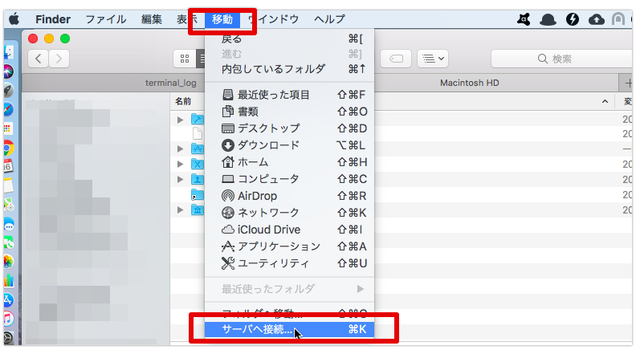The height and width of the screenshot is (350, 636).
Task: Expand the Users folder row
Action: pyautogui.click(x=181, y=179)
